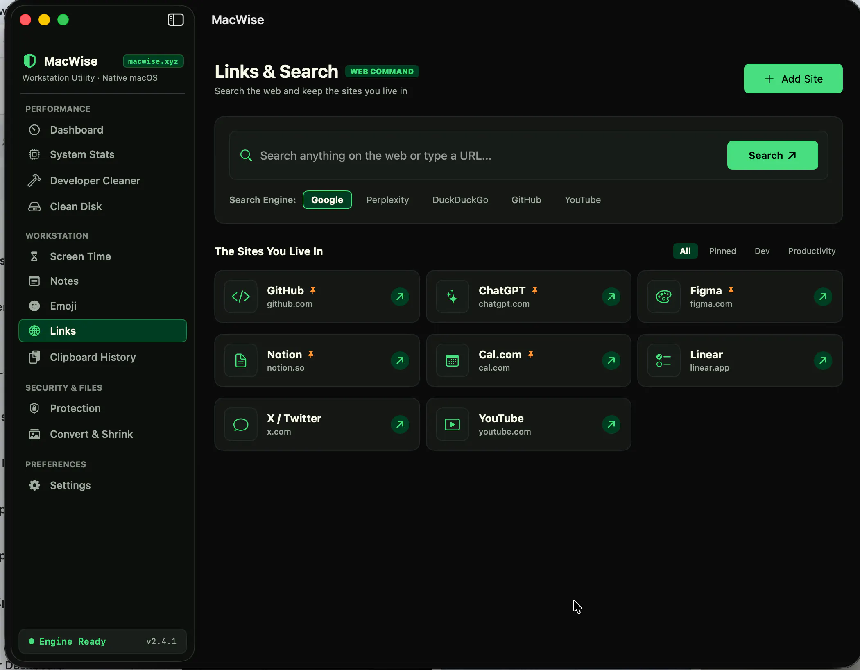Open System Stats in the sidebar
The height and width of the screenshot is (670, 860).
(x=103, y=154)
